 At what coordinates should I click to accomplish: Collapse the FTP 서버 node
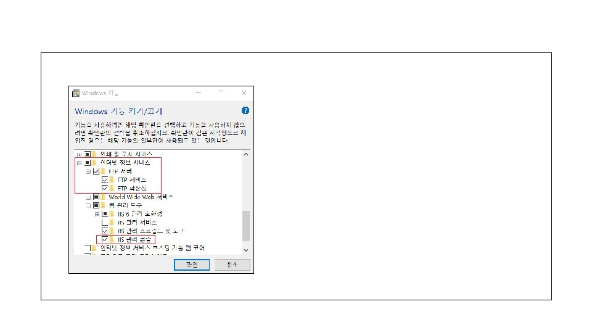88,172
